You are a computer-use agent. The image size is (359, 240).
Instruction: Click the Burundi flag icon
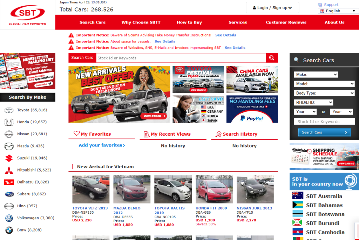[298, 222]
